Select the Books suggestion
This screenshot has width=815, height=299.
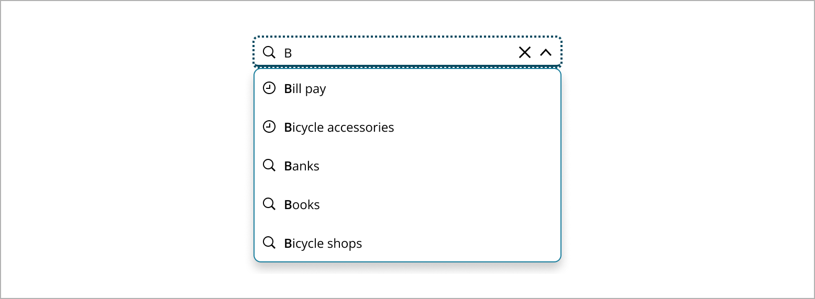(302, 205)
